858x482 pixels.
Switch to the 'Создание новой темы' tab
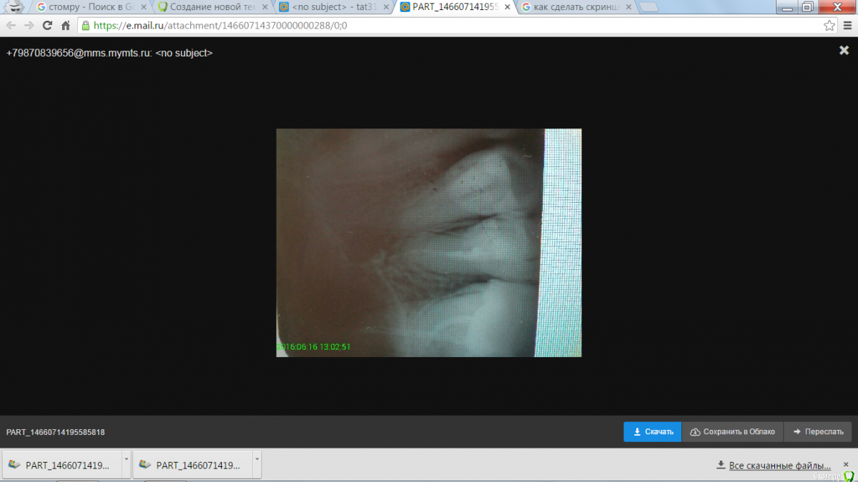tap(211, 7)
